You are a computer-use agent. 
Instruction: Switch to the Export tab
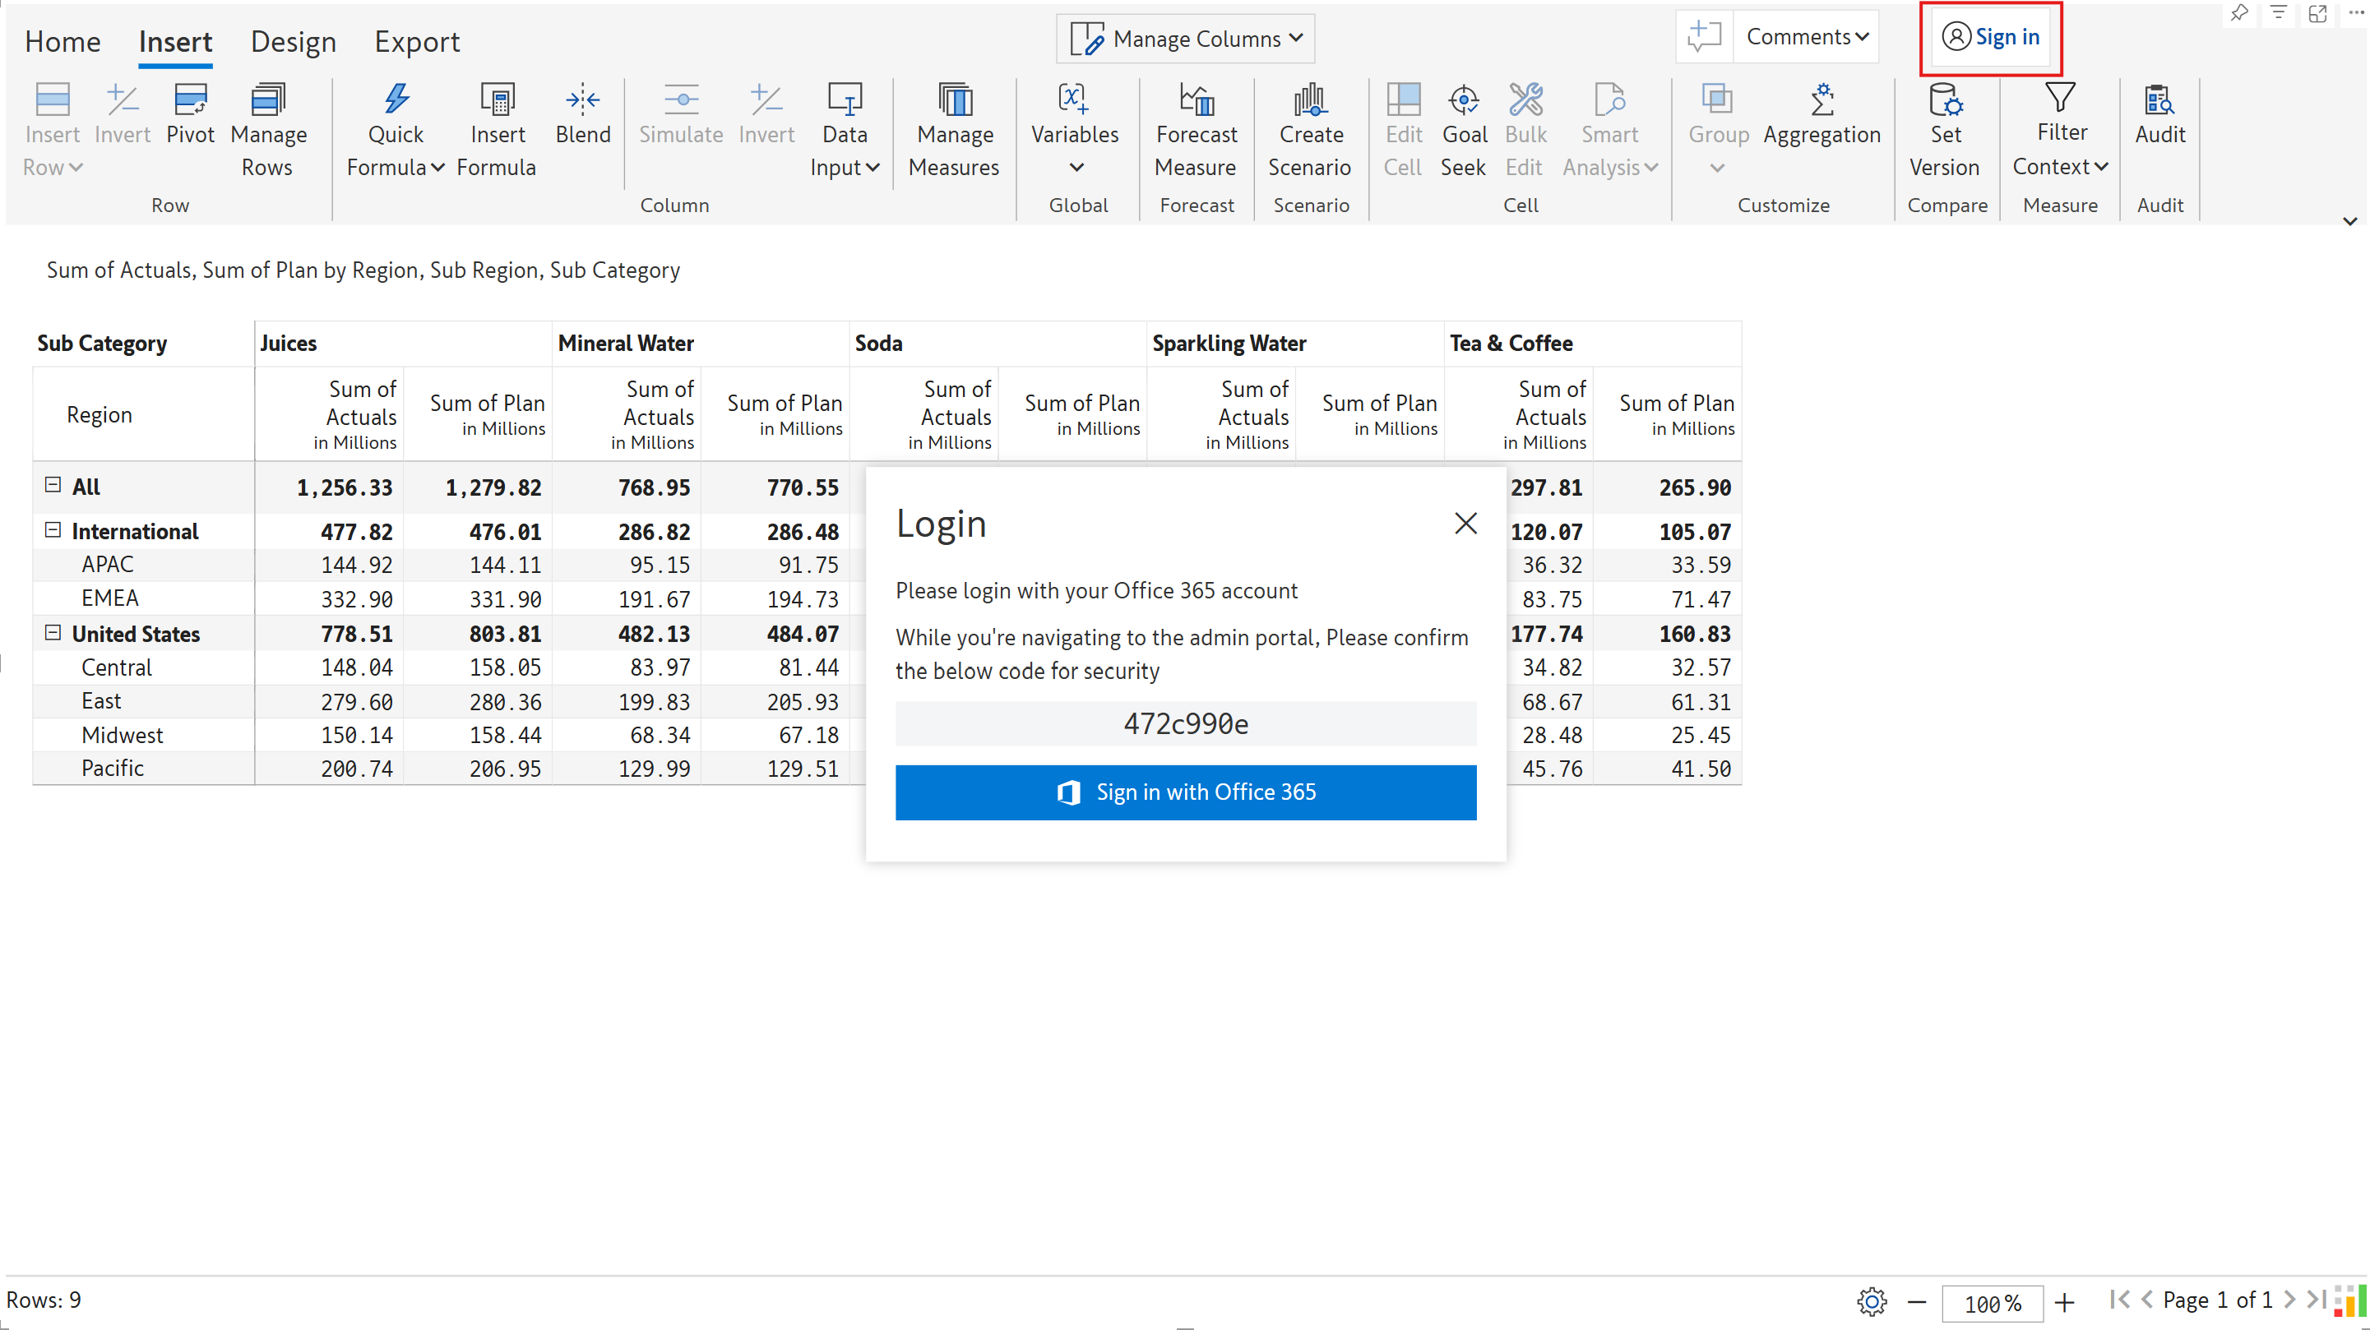417,41
